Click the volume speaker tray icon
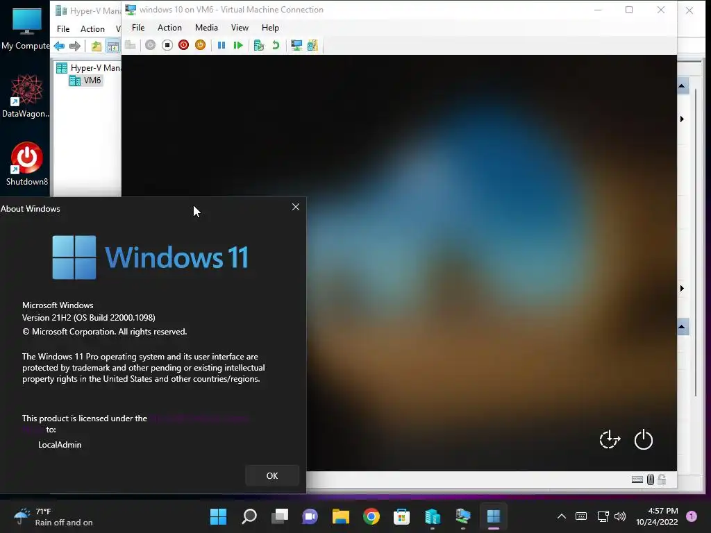This screenshot has height=533, width=711. pos(619,516)
